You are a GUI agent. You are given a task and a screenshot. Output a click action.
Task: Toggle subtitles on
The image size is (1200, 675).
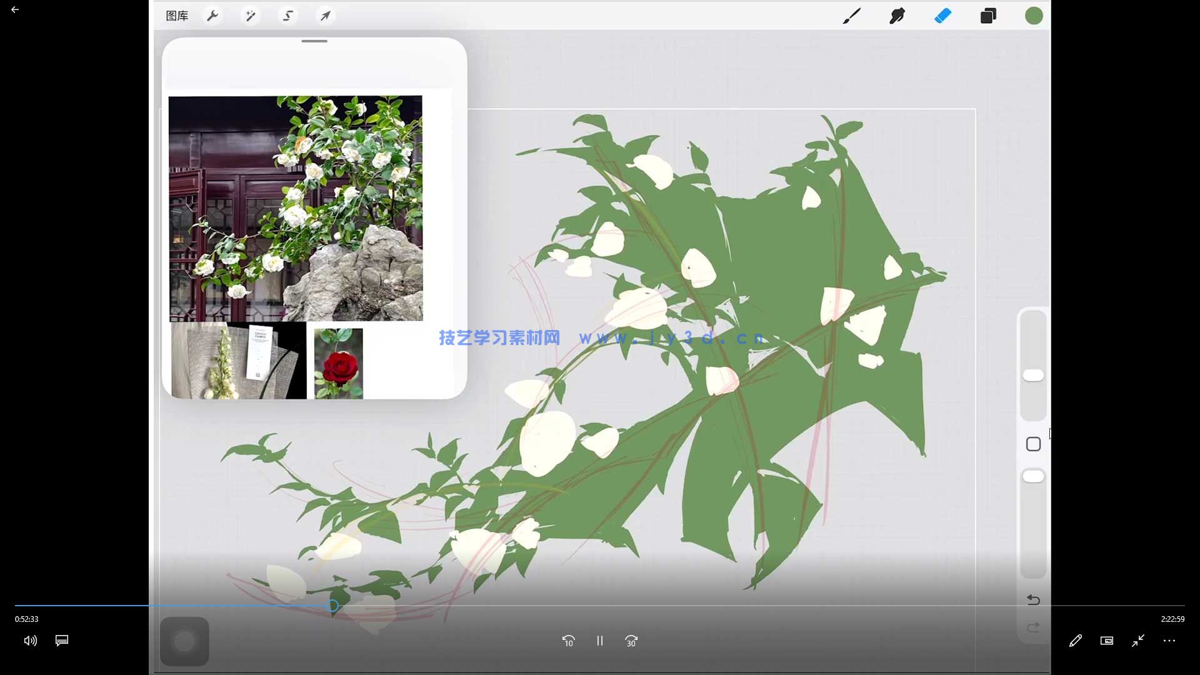(x=61, y=641)
